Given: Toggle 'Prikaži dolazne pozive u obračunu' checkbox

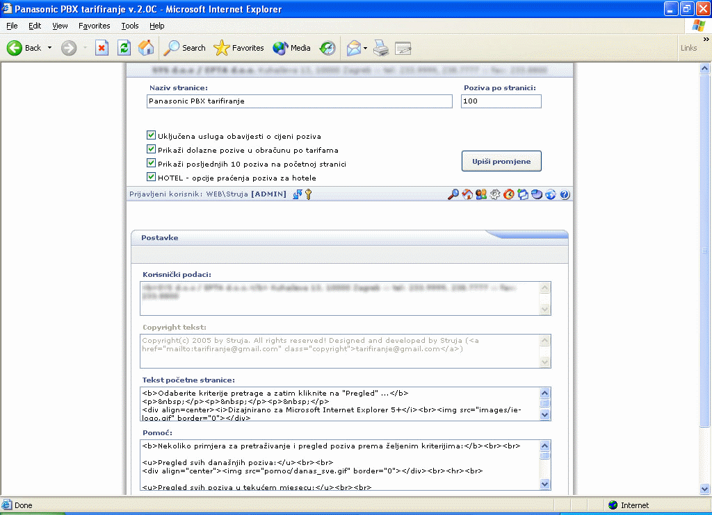Looking at the screenshot, I should point(151,149).
